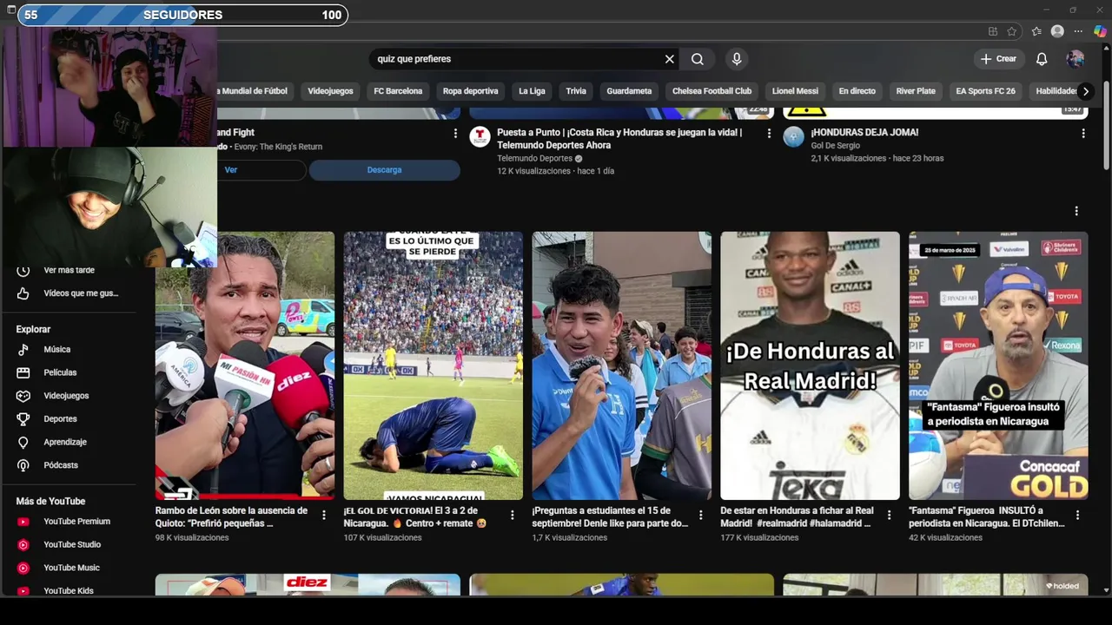Image resolution: width=1112 pixels, height=625 pixels.
Task: Open browser split screen icon
Action: [993, 31]
